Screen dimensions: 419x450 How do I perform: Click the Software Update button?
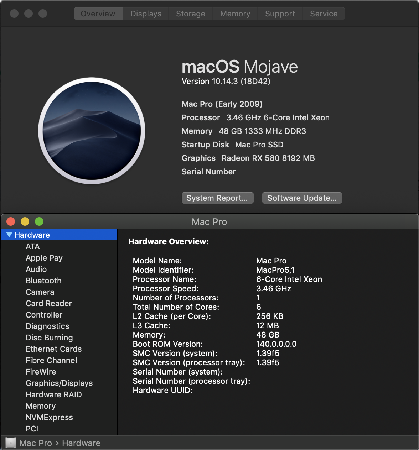(302, 198)
